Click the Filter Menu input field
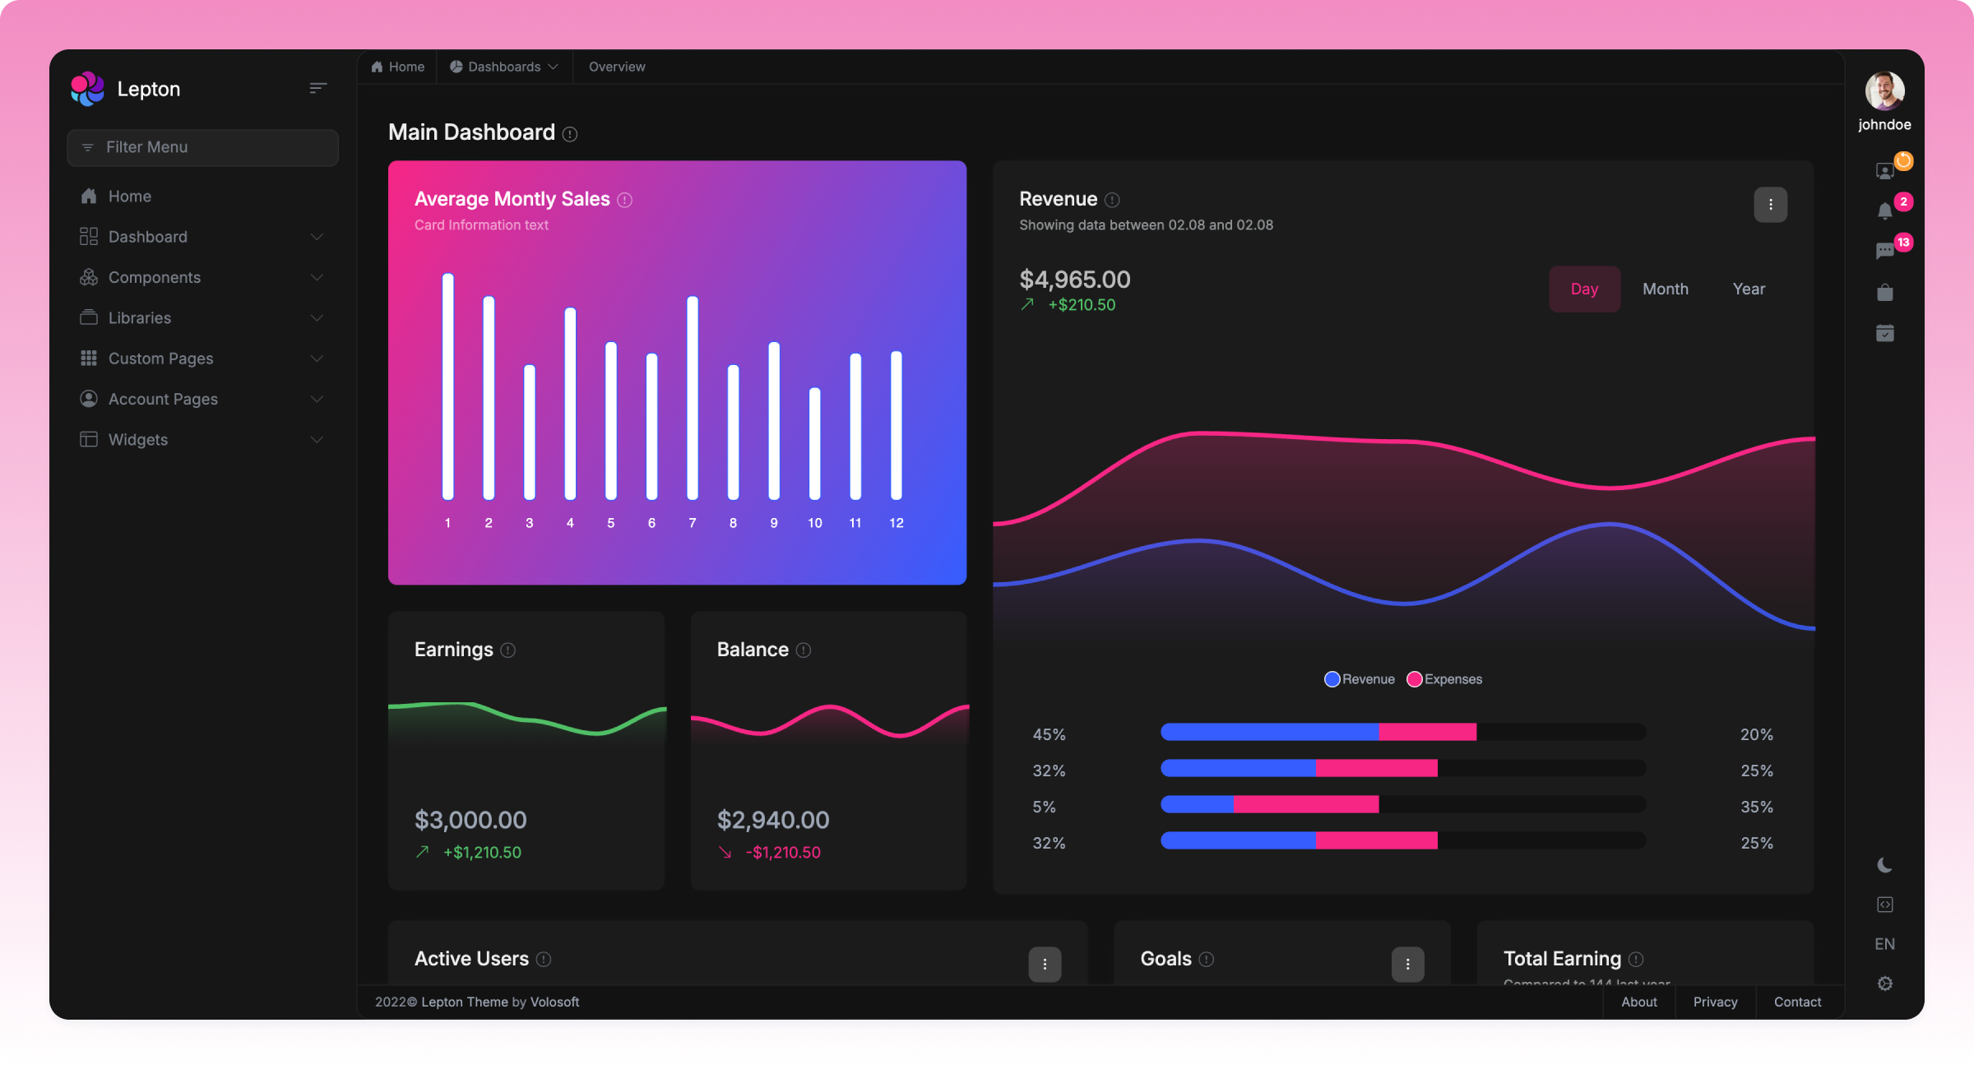This screenshot has height=1069, width=1974. 202,147
